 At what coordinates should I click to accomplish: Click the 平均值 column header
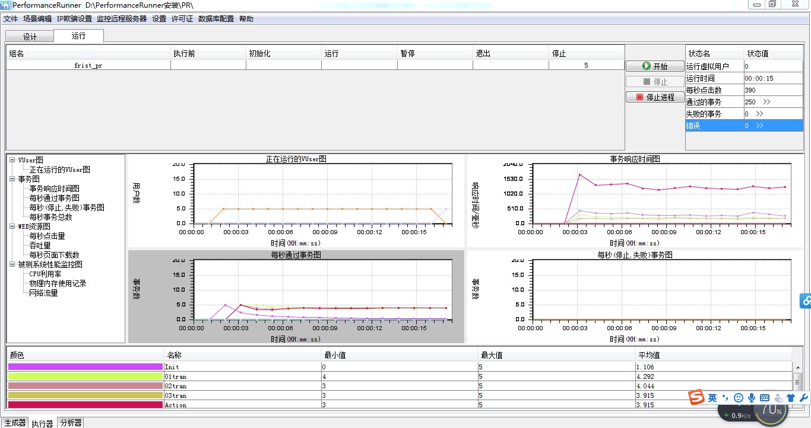click(714, 356)
